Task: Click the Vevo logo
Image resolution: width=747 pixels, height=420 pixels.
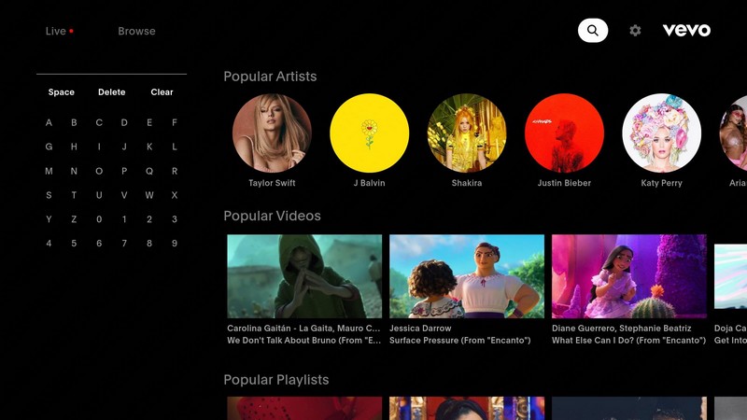Action: tap(686, 31)
